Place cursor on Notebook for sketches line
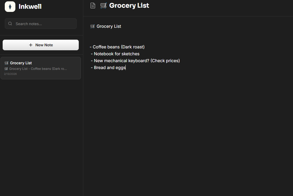The image size is (293, 196). coord(116,54)
